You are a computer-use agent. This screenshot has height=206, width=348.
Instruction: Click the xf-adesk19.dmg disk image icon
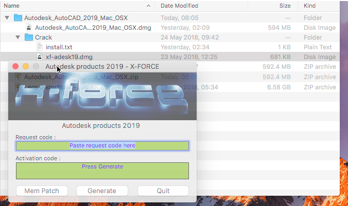tap(40, 57)
